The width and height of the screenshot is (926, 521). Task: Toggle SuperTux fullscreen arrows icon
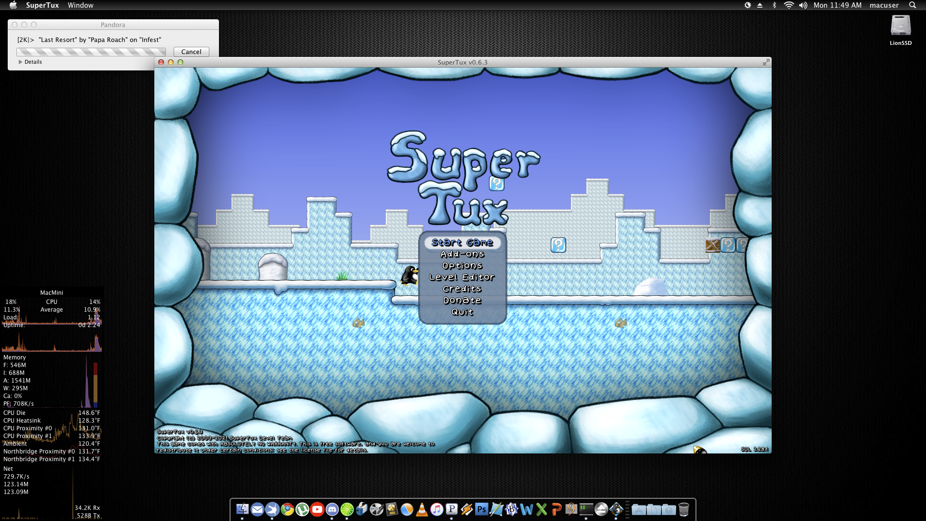pyautogui.click(x=766, y=62)
